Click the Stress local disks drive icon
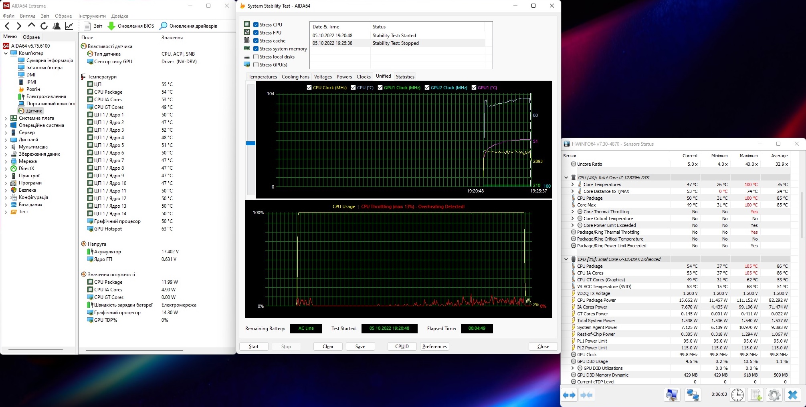The height and width of the screenshot is (407, 806). pos(247,57)
